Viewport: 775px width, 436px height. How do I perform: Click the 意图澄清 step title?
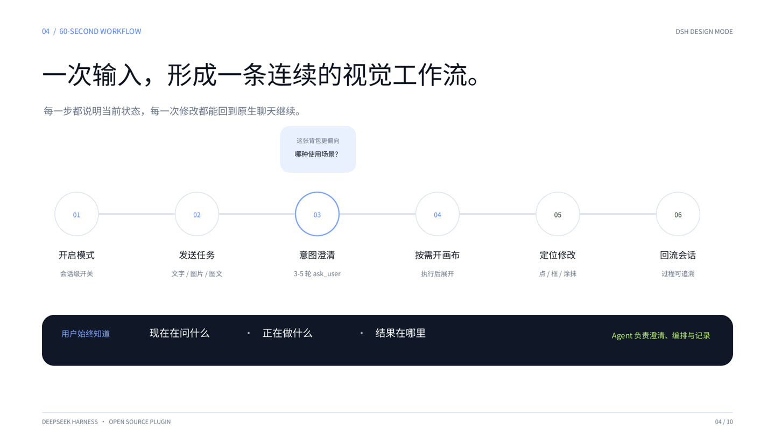(x=317, y=255)
